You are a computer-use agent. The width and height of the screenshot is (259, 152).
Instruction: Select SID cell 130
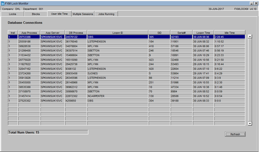click(x=160, y=96)
